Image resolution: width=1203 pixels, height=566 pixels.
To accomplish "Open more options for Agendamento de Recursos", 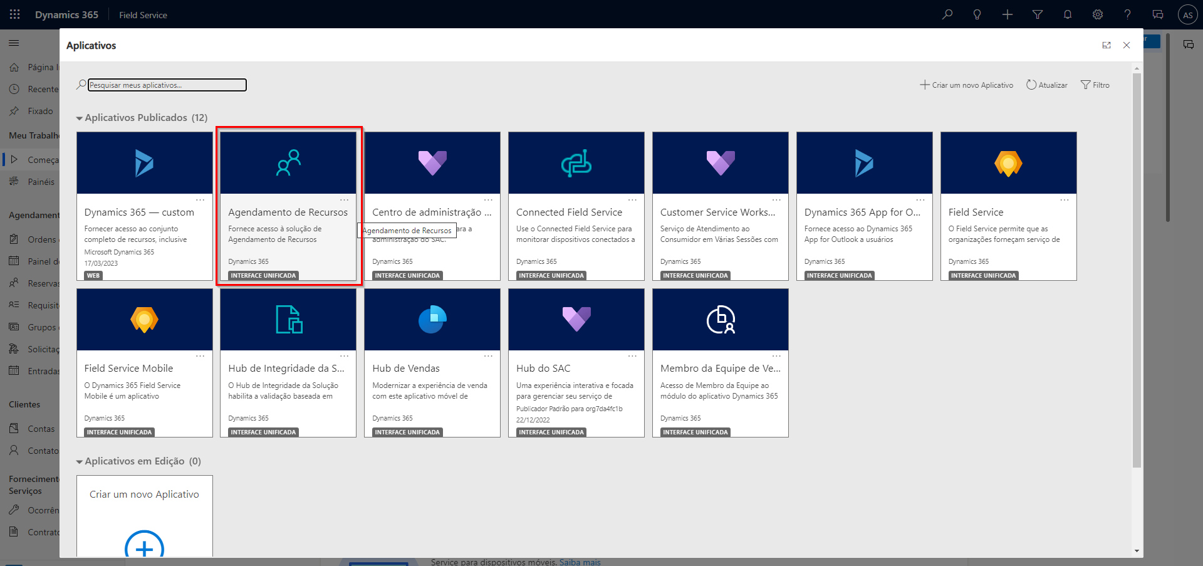I will tap(344, 200).
